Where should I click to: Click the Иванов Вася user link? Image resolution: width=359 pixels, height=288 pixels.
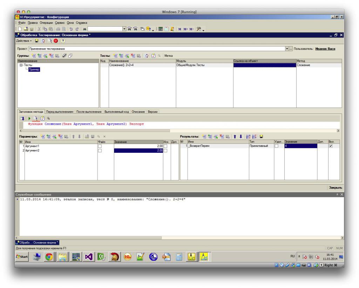click(325, 49)
